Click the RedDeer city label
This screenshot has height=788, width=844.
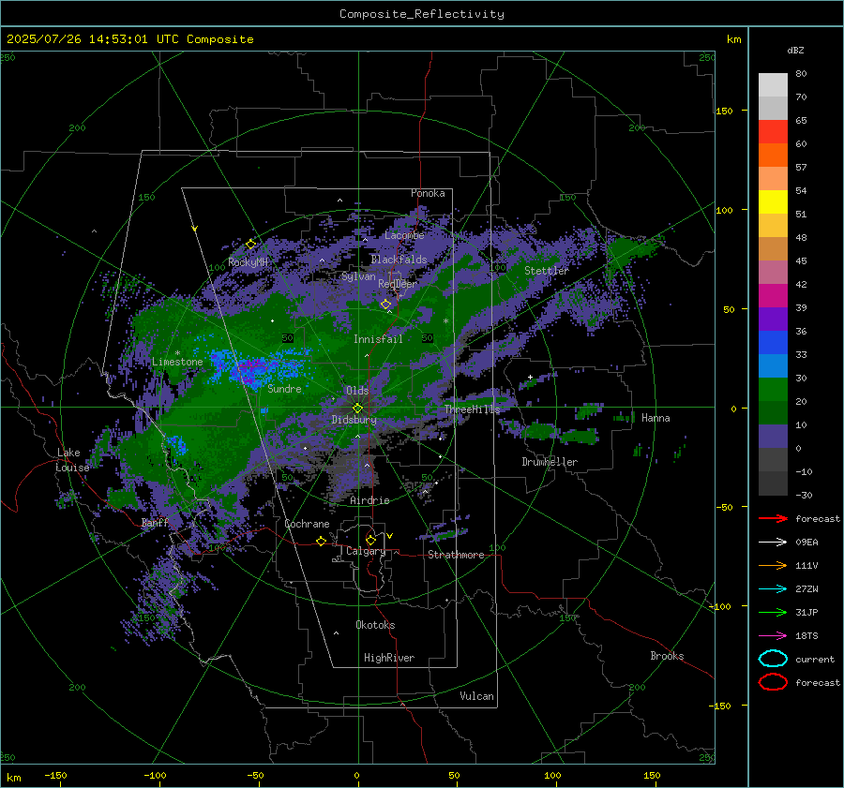pyautogui.click(x=398, y=284)
